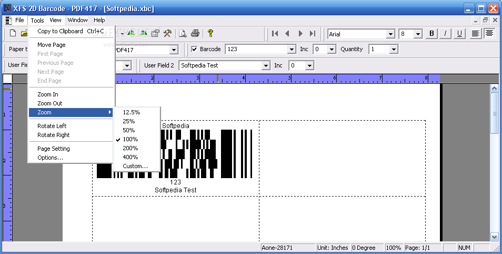502x254 pixels.
Task: Choose Custom... zoom level
Action: click(137, 166)
